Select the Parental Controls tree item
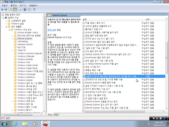This screenshot has width=169, height=127. [25, 44]
